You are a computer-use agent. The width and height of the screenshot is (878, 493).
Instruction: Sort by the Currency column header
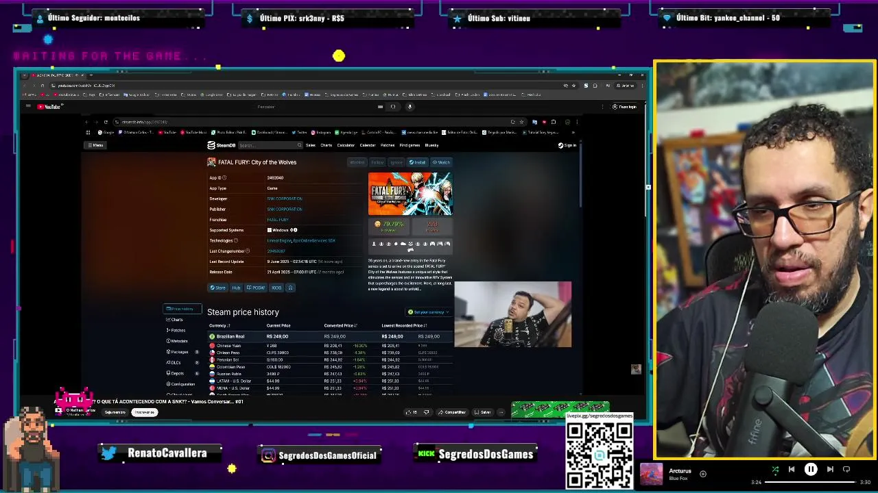pyautogui.click(x=219, y=326)
